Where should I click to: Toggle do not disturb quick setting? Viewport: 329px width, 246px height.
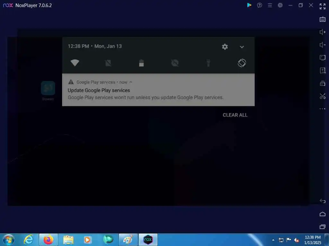(x=175, y=63)
